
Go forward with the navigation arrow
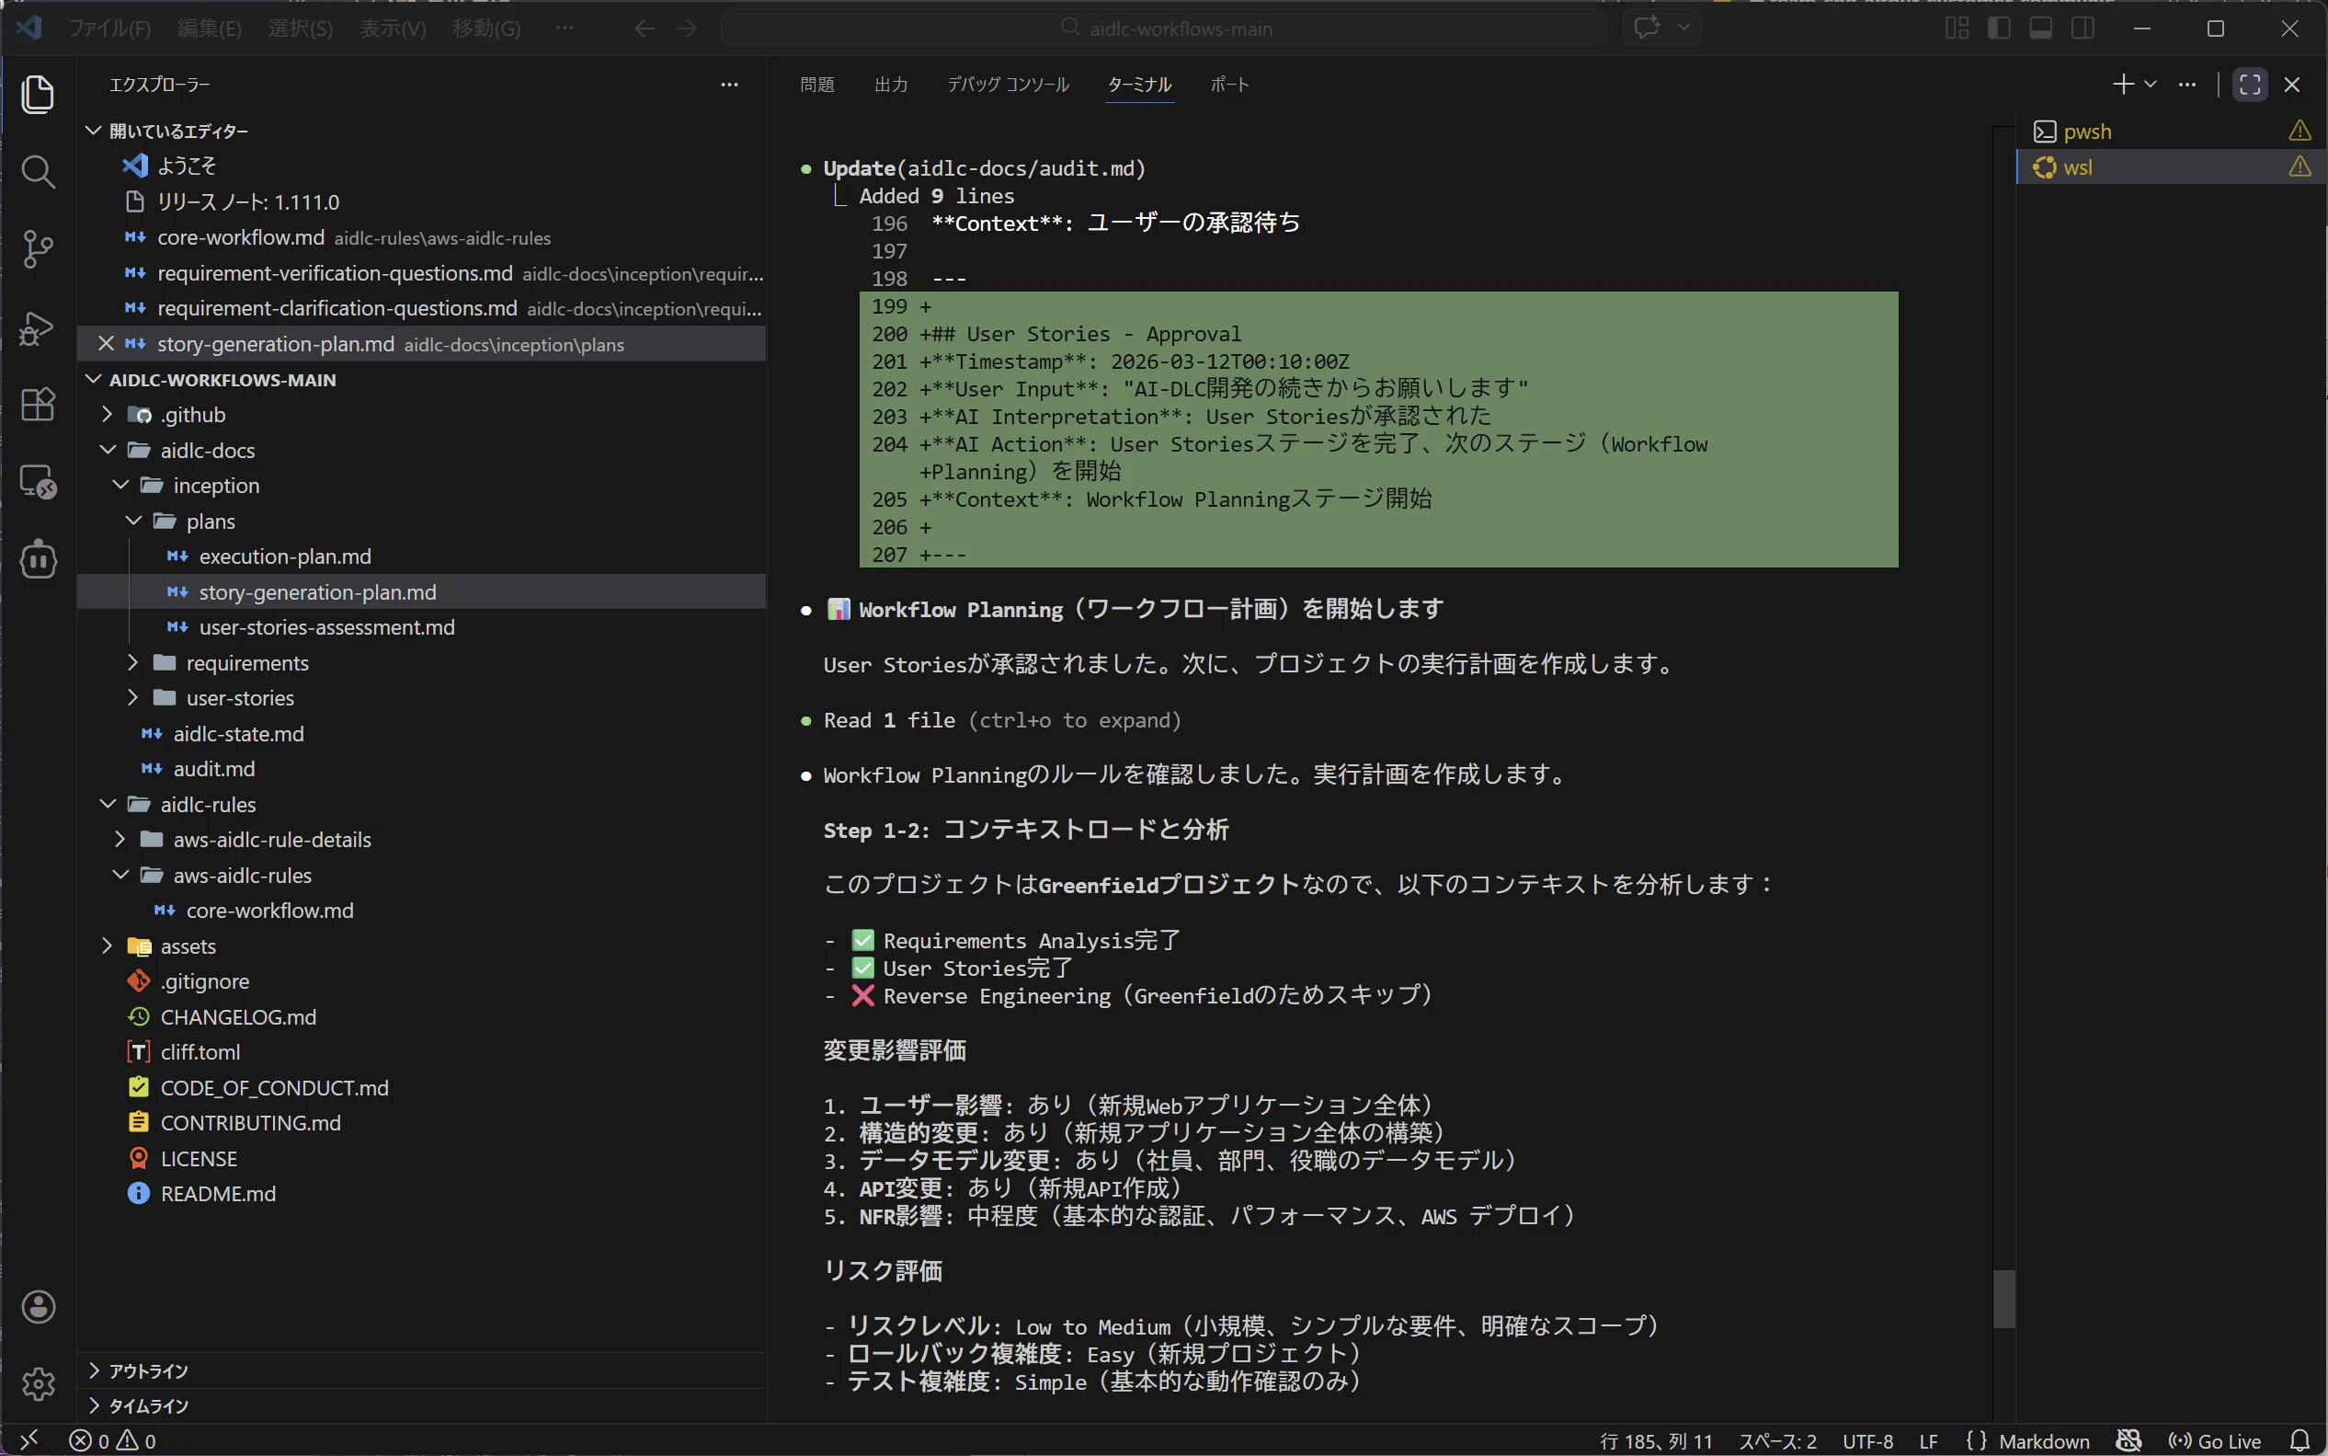pyautogui.click(x=686, y=29)
